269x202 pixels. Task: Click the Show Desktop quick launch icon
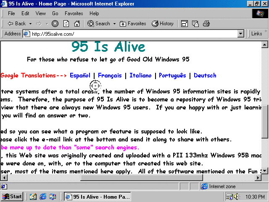click(33, 197)
